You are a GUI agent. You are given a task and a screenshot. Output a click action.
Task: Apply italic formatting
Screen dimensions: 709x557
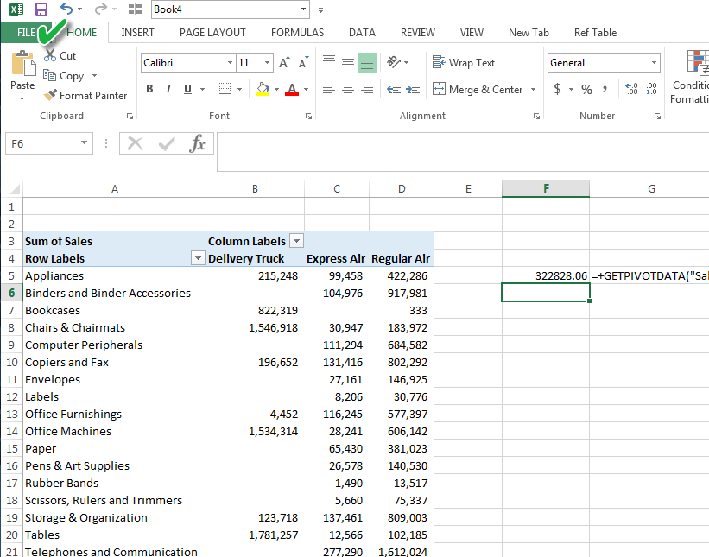(168, 89)
